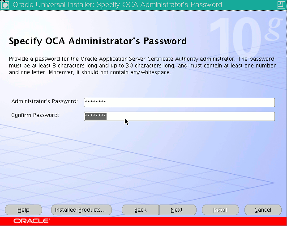Proceed with the Next button
This screenshot has width=287, height=226.
(x=178, y=210)
